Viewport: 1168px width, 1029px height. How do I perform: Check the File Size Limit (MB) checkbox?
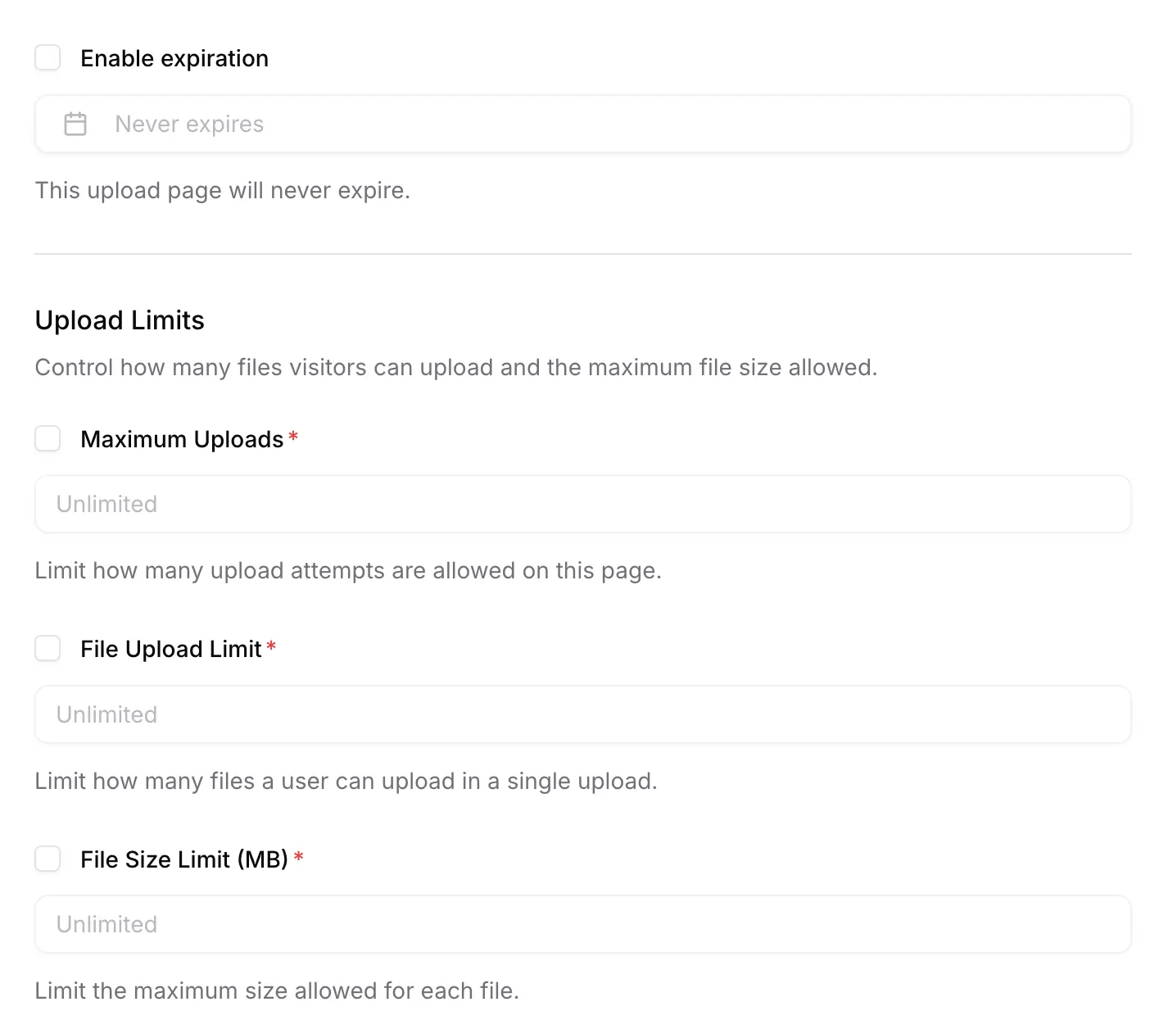[48, 859]
